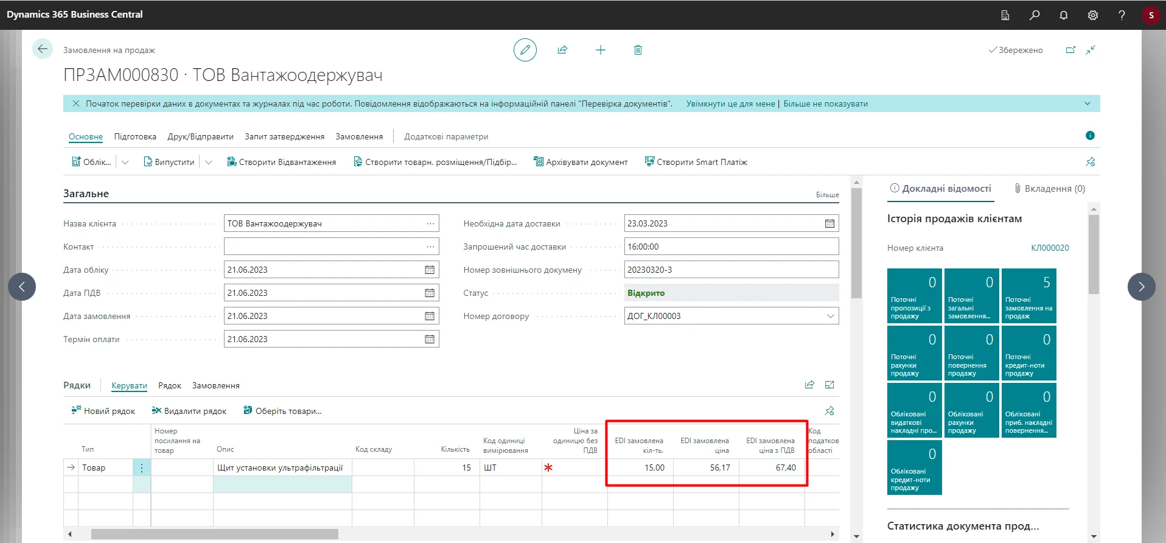Open search magnifier in top bar
This screenshot has height=543, width=1166.
[1034, 15]
